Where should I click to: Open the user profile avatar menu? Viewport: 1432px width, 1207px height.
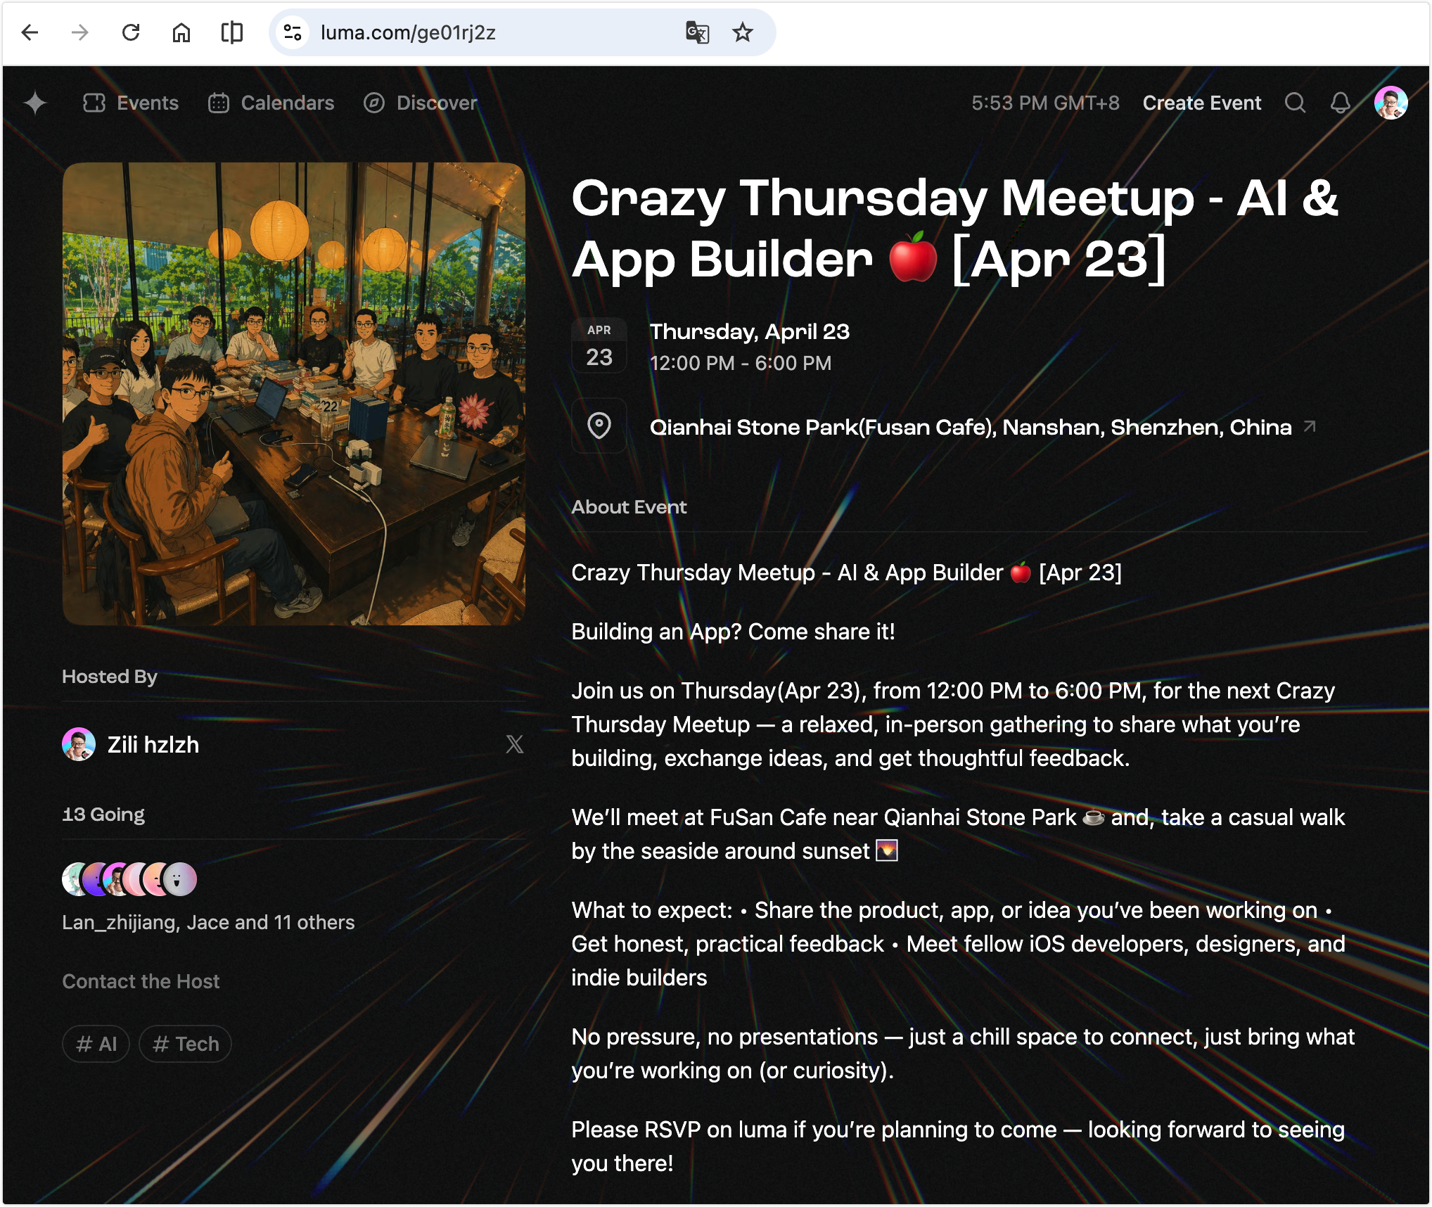(1391, 103)
